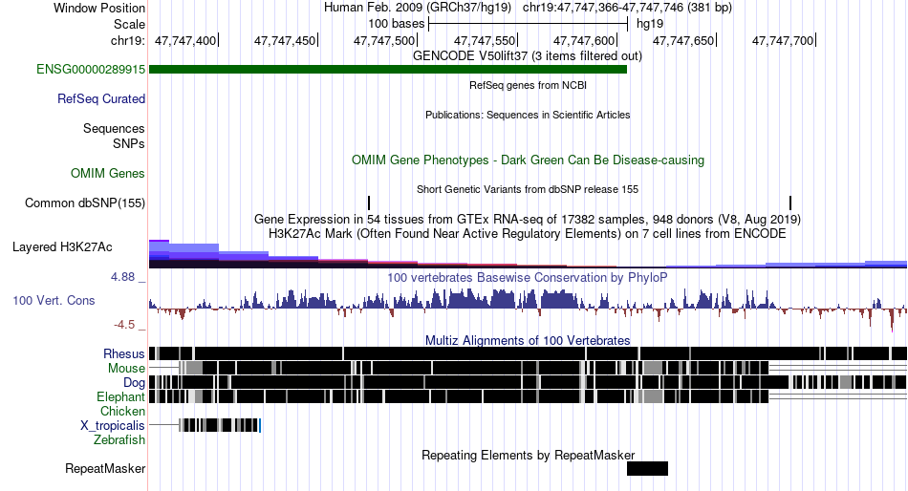Click the Human Feb. 2009 assembly text
Image resolution: width=908 pixels, height=491 pixels.
[x=418, y=8]
